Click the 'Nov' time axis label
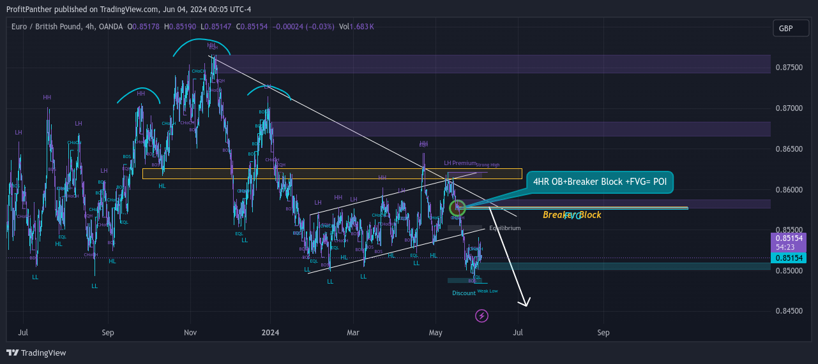 [190, 333]
